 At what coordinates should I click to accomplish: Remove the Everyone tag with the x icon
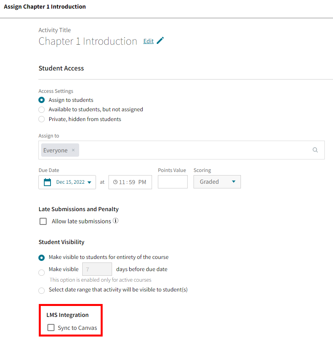(x=73, y=150)
